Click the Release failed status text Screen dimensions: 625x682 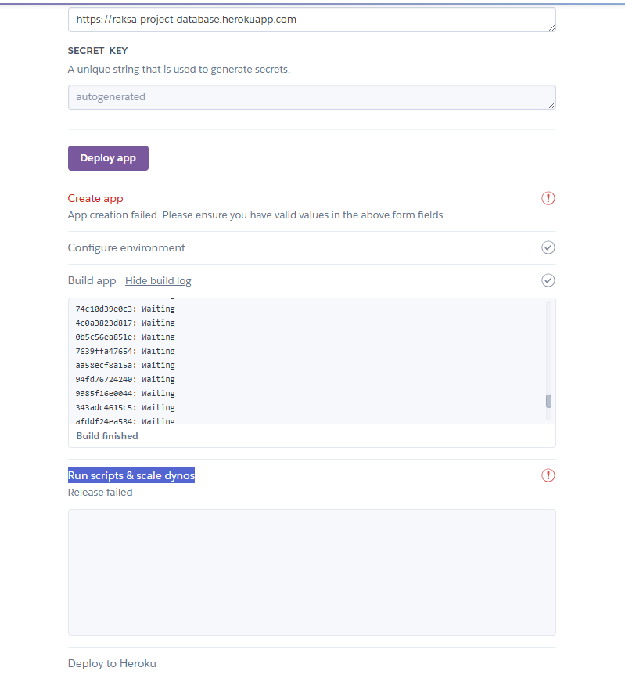pyautogui.click(x=100, y=493)
